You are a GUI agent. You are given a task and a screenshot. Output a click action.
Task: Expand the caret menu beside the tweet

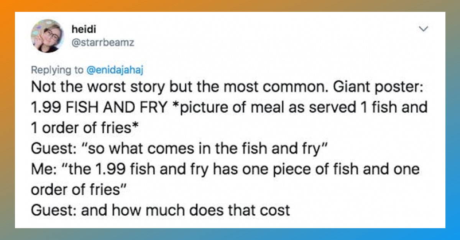(423, 28)
